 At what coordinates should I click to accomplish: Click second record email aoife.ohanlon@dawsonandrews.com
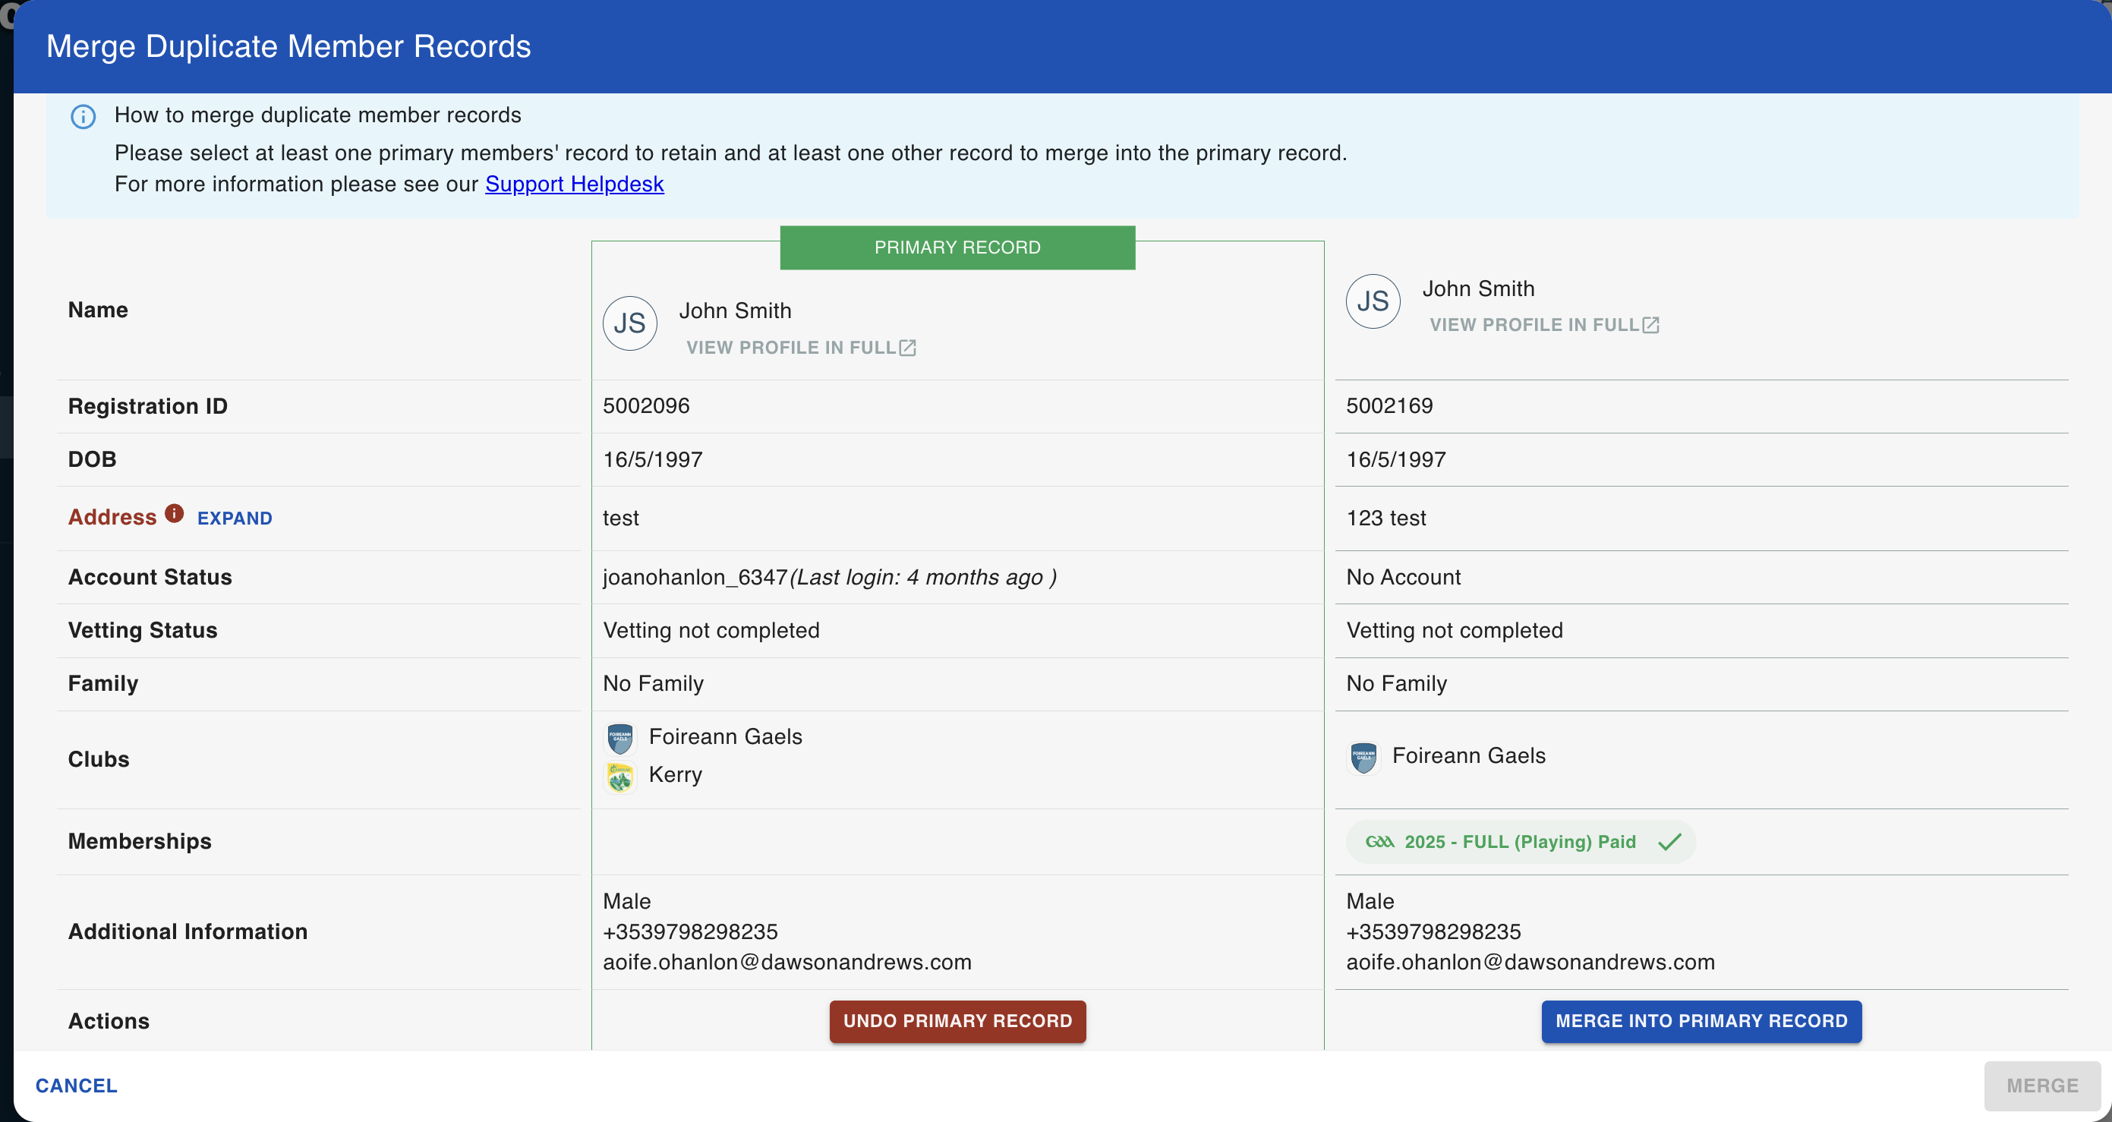tap(1530, 962)
